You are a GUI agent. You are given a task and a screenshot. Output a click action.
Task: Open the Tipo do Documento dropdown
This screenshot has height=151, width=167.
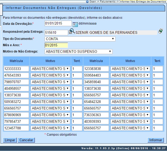point(80,39)
